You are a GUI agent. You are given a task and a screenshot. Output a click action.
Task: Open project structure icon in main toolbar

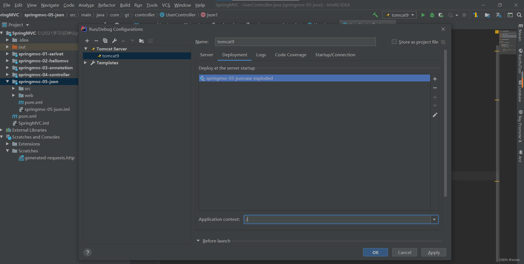pyautogui.click(x=487, y=15)
